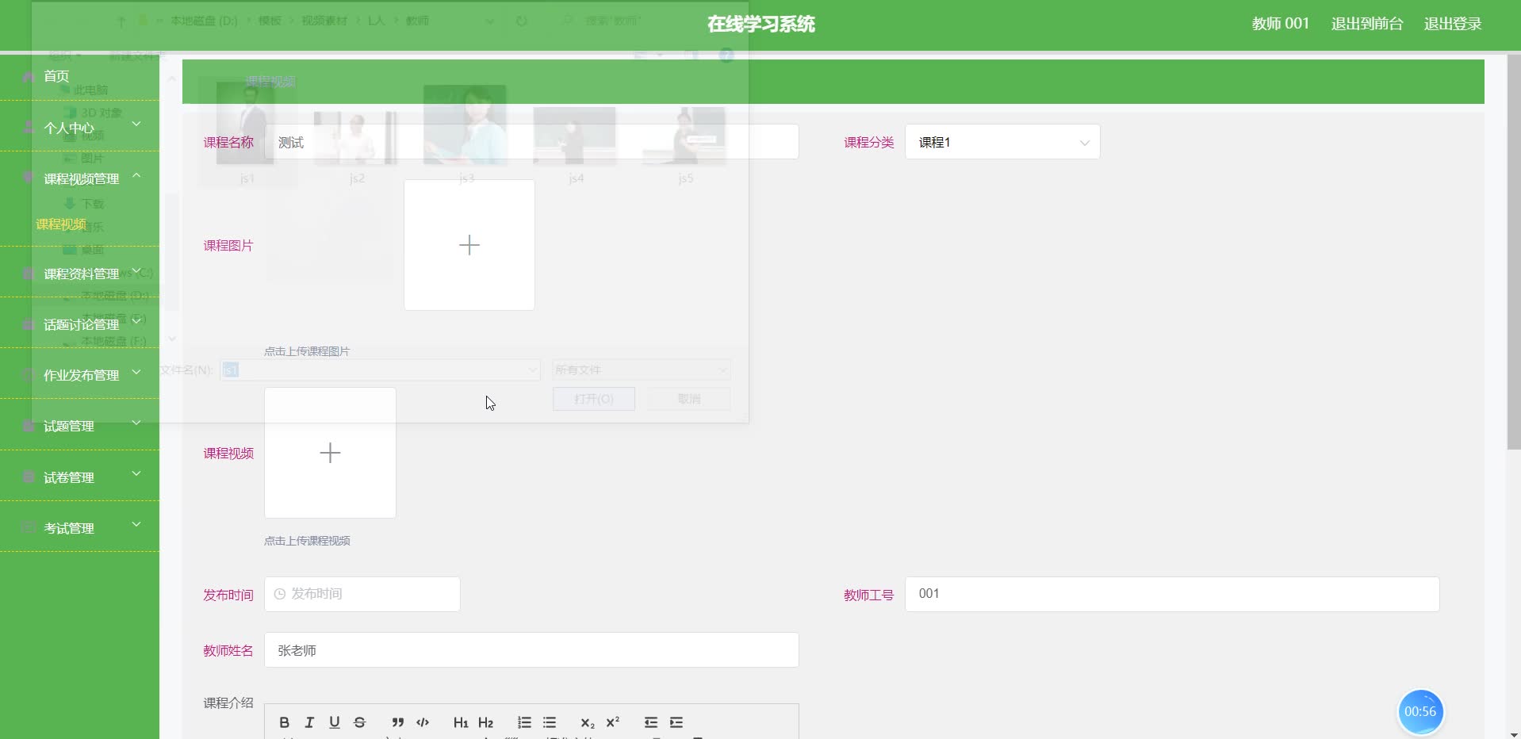This screenshot has width=1521, height=739.
Task: Select the 课程视频 submenu item
Action: coord(61,224)
